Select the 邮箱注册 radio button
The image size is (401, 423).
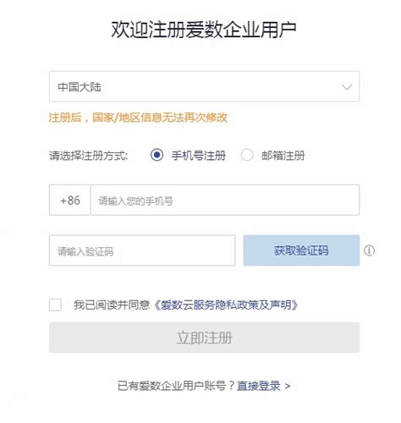coord(247,155)
